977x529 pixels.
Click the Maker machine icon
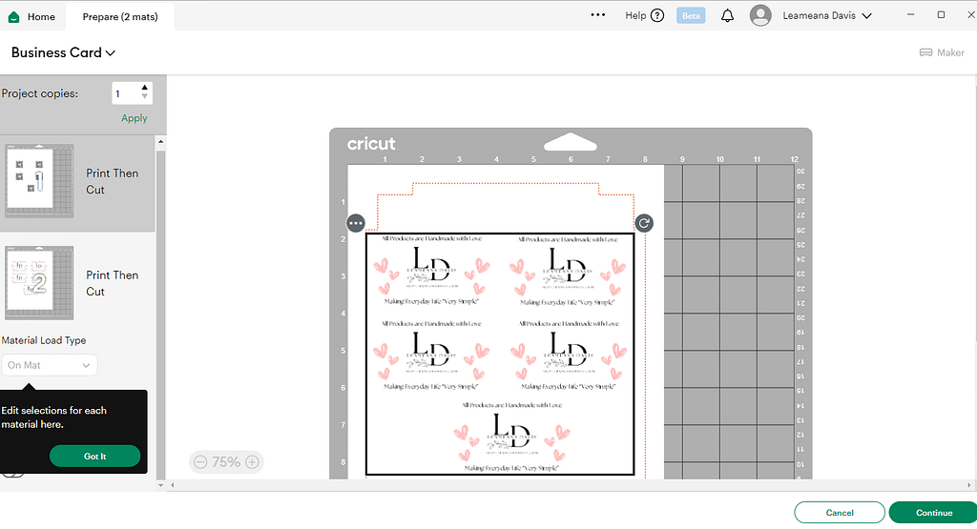point(925,52)
